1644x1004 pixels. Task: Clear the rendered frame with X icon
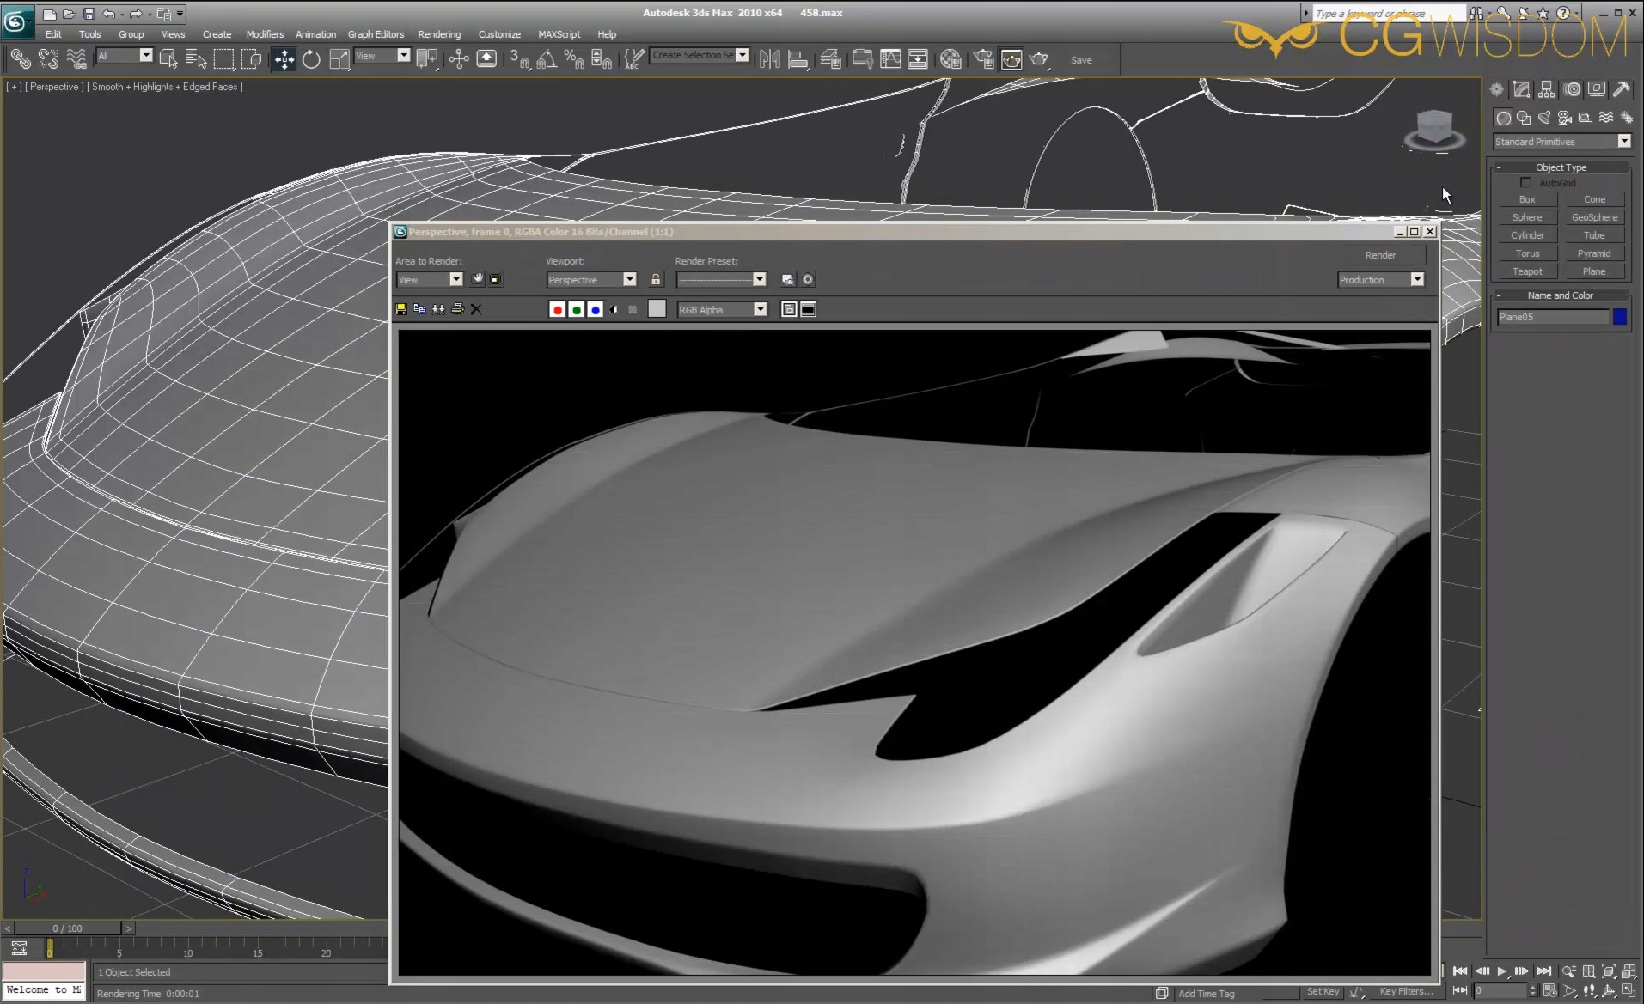476,309
